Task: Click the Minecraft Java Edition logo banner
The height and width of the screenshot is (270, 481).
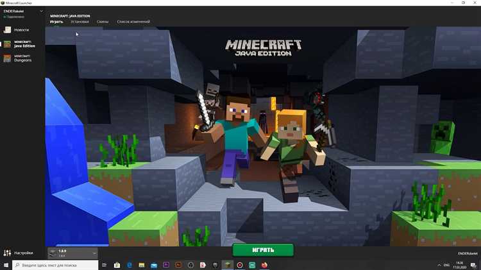Action: (263, 48)
